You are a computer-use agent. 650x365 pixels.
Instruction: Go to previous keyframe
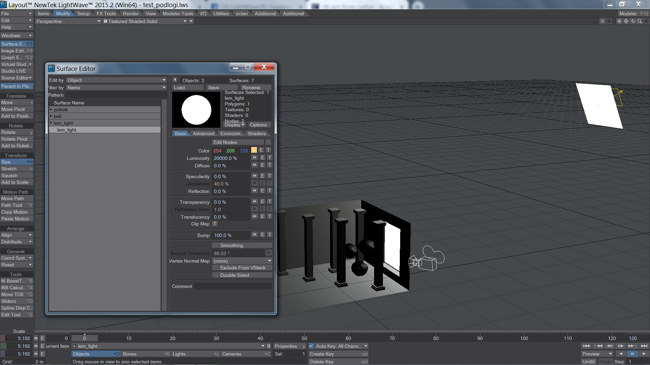[x=598, y=346]
